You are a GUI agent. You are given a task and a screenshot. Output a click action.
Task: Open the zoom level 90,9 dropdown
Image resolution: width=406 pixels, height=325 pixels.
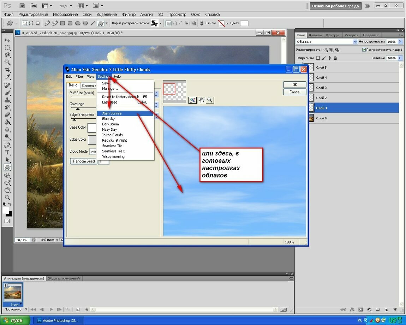click(71, 6)
